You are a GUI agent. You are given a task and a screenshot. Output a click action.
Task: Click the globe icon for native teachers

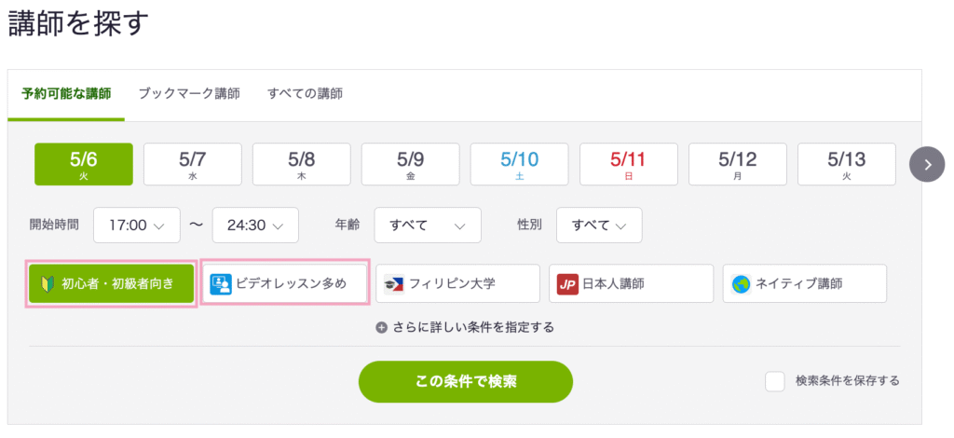click(741, 283)
